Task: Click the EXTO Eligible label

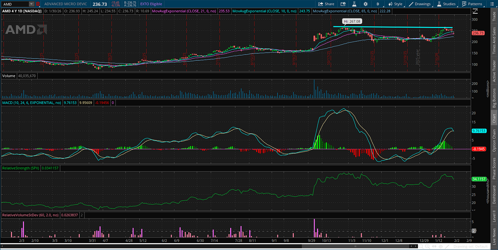Action: pos(151,4)
